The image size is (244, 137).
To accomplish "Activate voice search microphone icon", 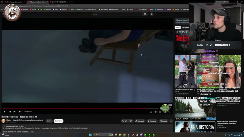I will pyautogui.click(x=152, y=14).
